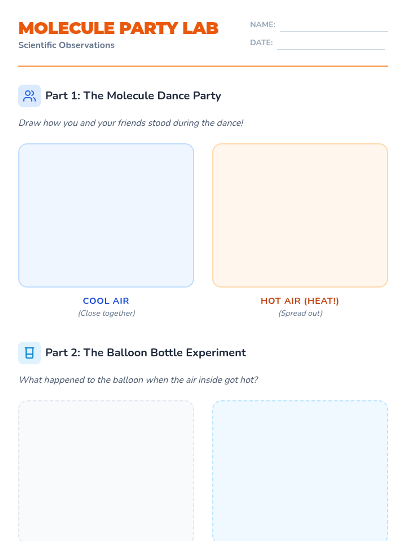Click the Part 1 Molecule Dance Party heading
Screen dimensions: 406x541
(x=133, y=96)
